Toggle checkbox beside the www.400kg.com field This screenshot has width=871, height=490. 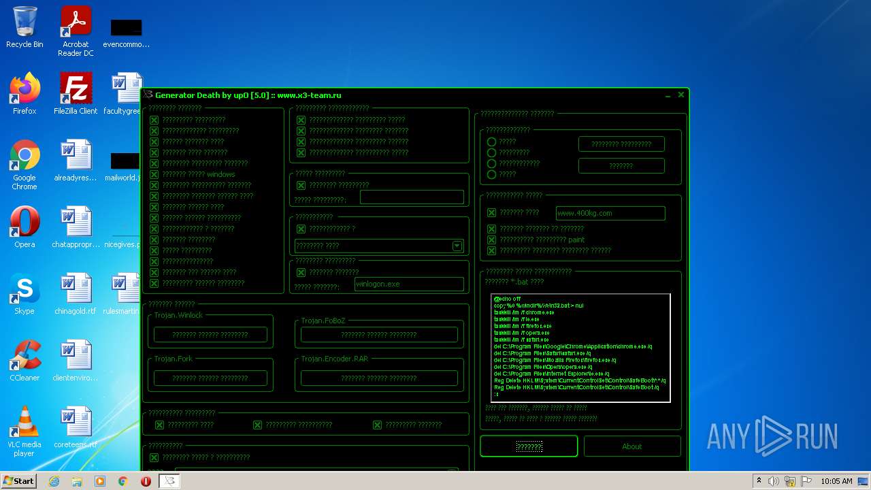click(x=492, y=213)
